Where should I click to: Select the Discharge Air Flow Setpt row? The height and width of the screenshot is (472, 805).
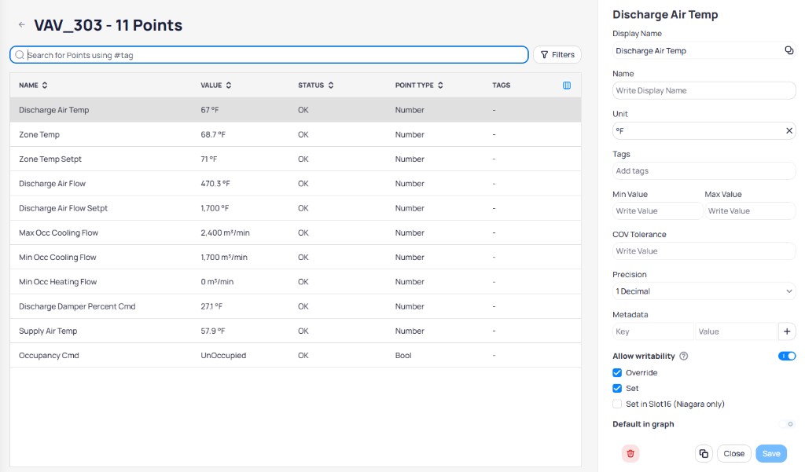pyautogui.click(x=296, y=208)
